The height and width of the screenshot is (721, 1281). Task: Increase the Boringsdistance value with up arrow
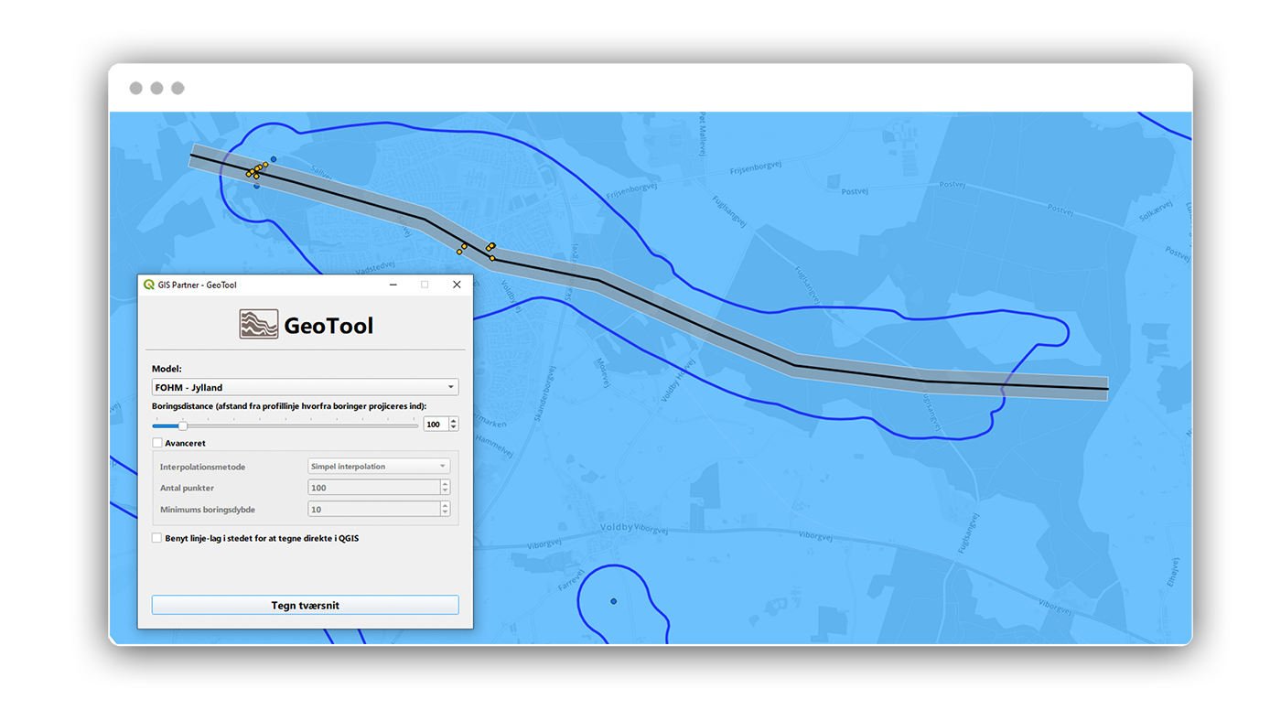click(453, 421)
